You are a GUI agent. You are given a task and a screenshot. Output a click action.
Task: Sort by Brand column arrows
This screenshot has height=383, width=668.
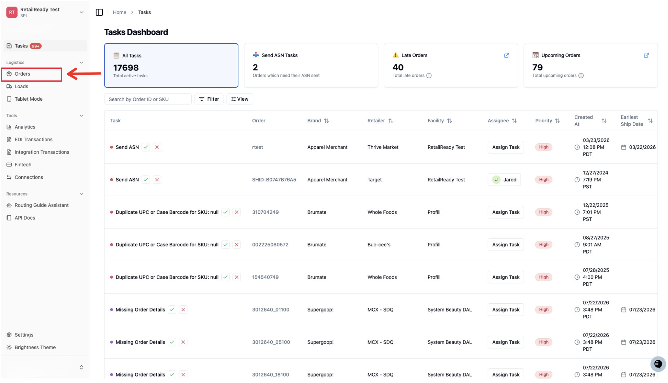tap(326, 121)
